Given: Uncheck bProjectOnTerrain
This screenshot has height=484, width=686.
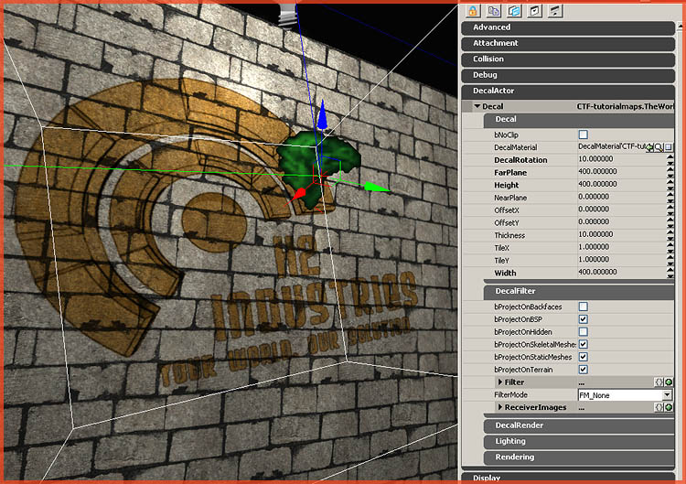Looking at the screenshot, I should coord(584,370).
